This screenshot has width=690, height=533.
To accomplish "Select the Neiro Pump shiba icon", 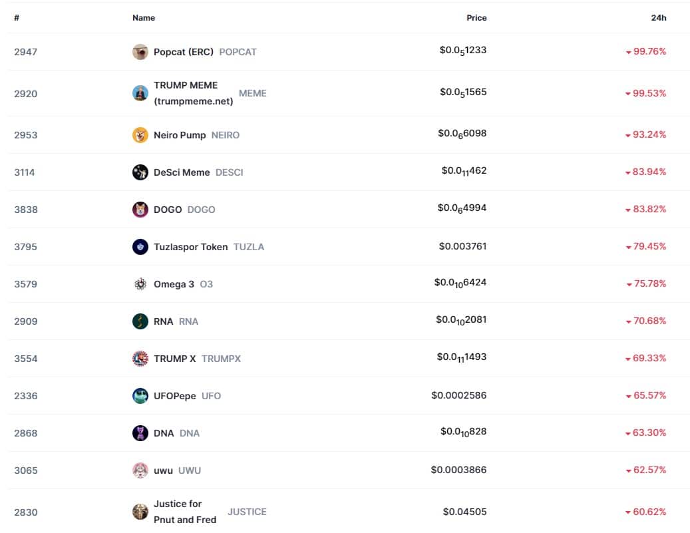I will click(x=140, y=135).
